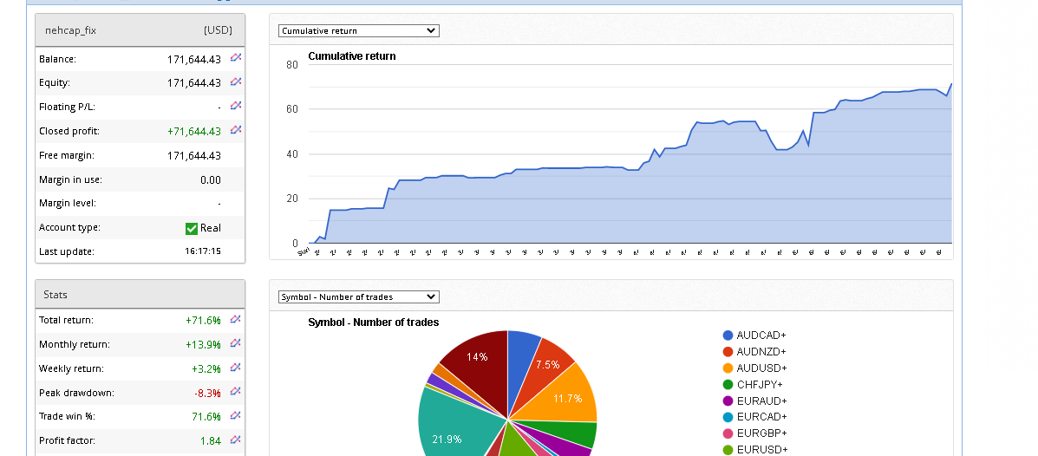Image resolution: width=1038 pixels, height=456 pixels.
Task: Click the chart icon beside Weekly return
Action: click(235, 368)
